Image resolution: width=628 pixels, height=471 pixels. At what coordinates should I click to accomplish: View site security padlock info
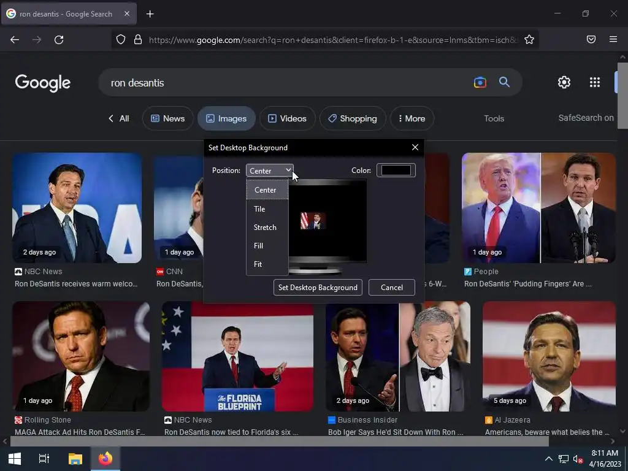138,40
